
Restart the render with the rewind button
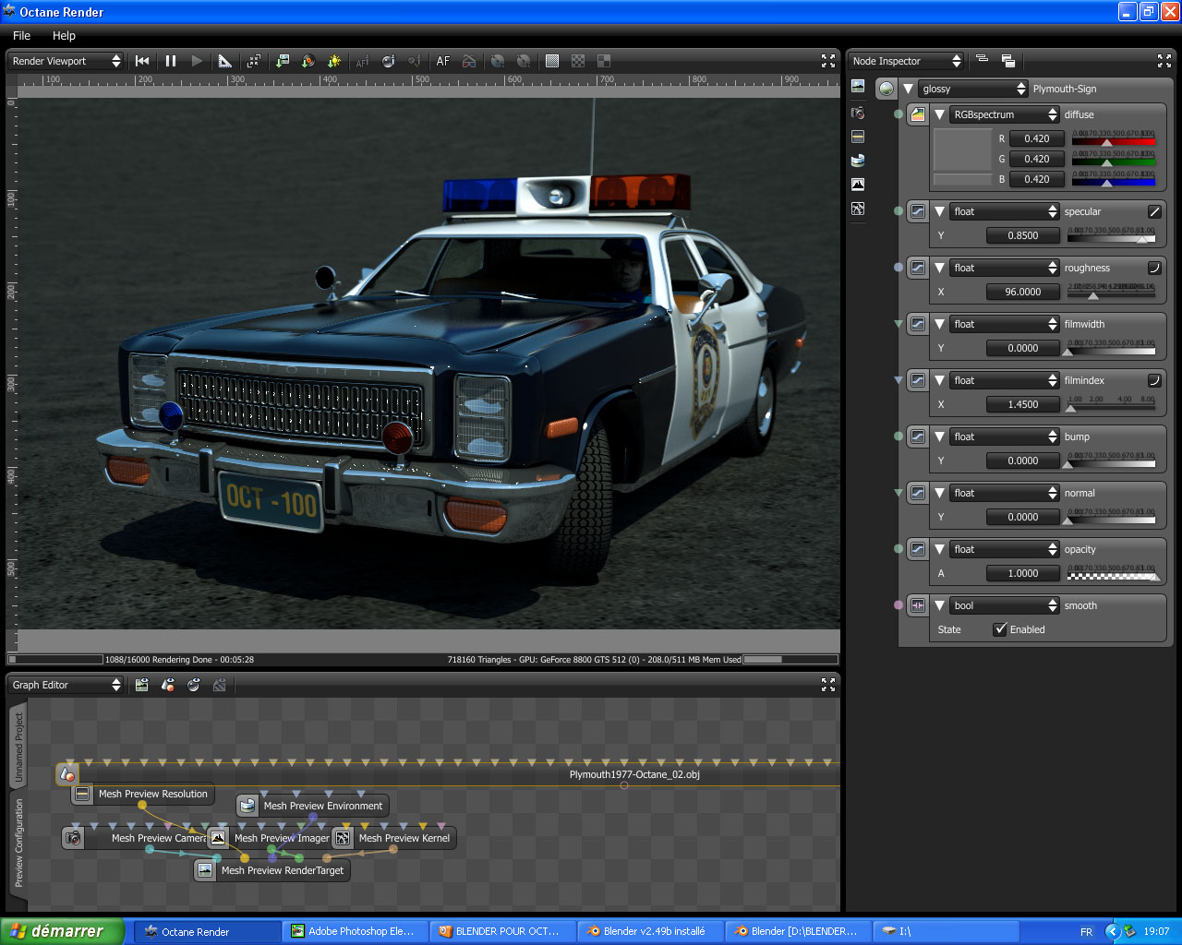pyautogui.click(x=142, y=61)
